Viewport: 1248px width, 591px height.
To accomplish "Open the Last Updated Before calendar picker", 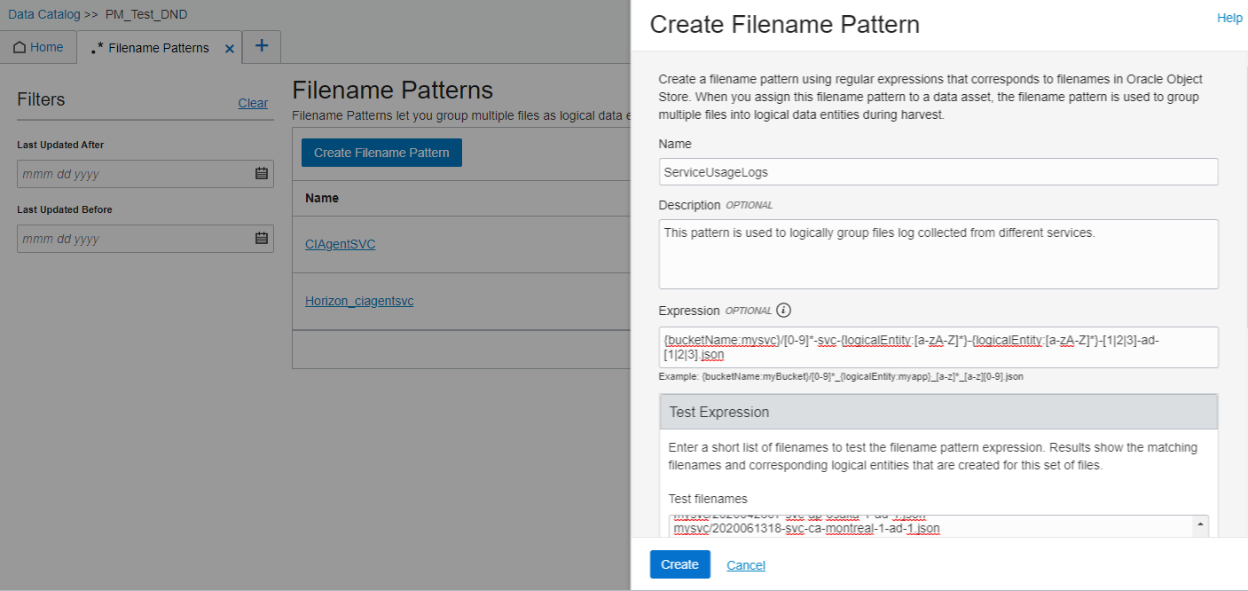I will pyautogui.click(x=262, y=239).
